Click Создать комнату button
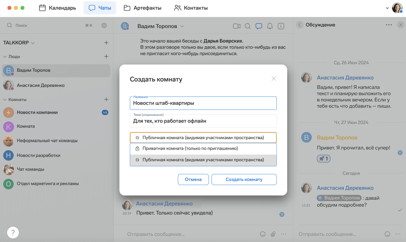This screenshot has width=406, height=242. tap(244, 179)
